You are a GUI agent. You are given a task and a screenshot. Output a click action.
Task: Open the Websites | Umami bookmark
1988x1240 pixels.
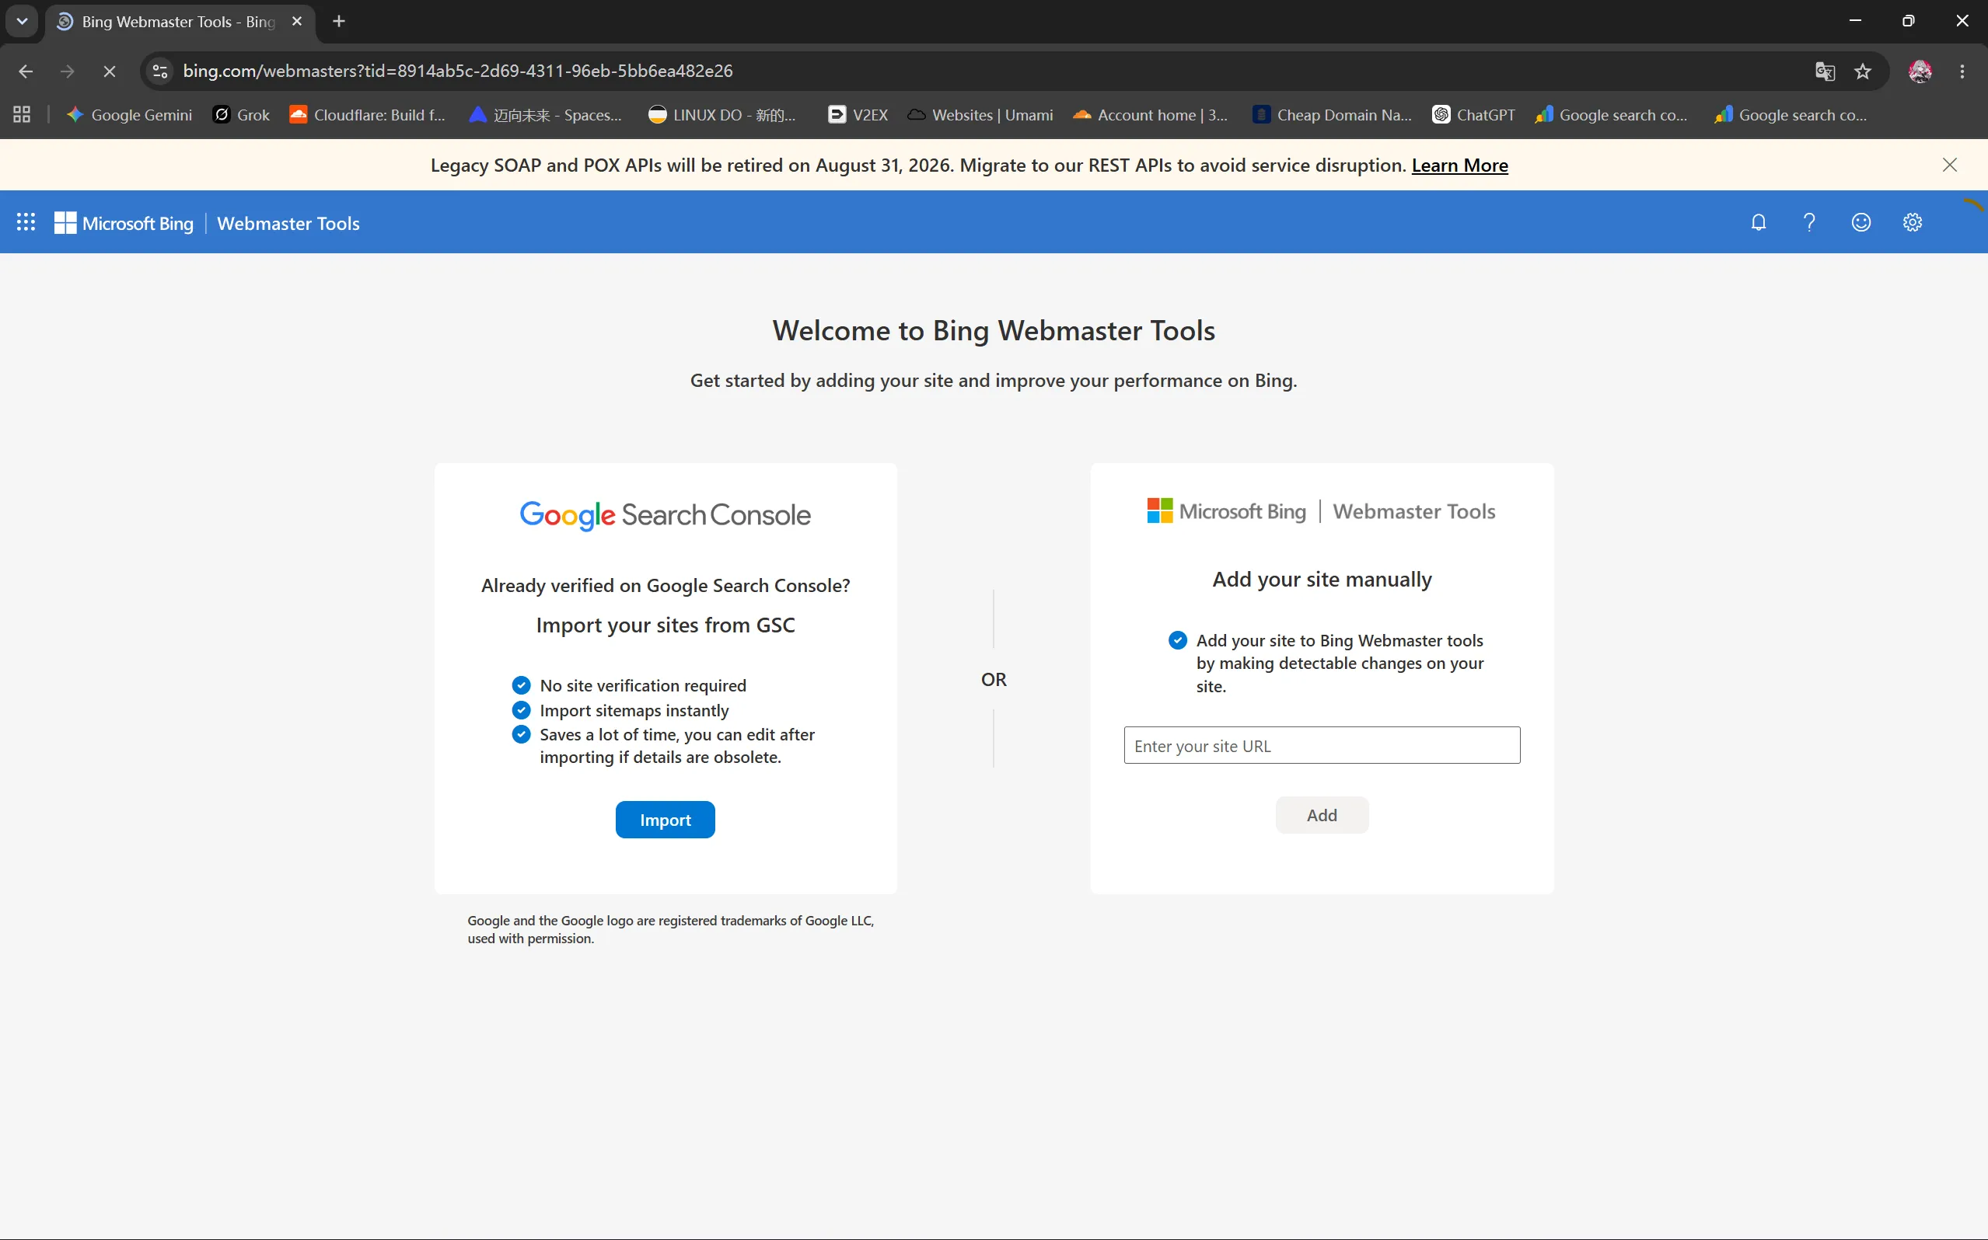(x=980, y=115)
